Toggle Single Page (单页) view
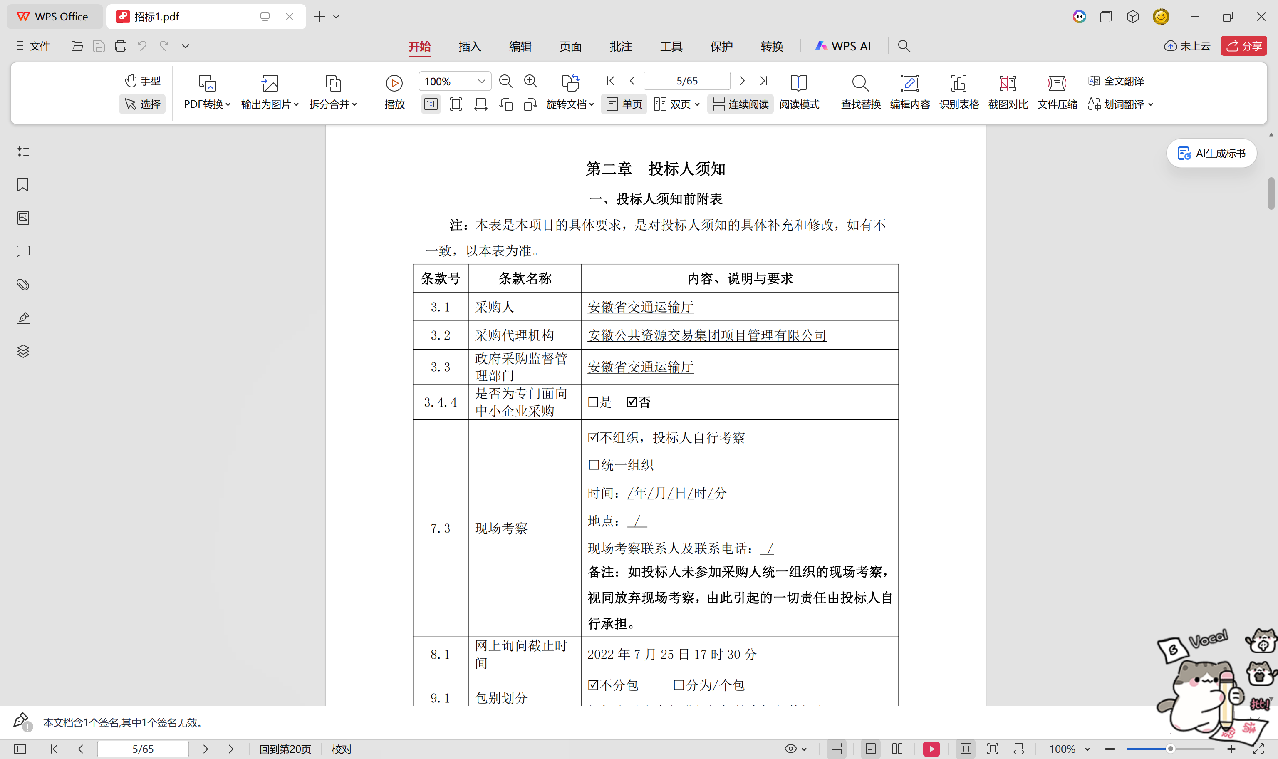Viewport: 1278px width, 759px height. tap(624, 104)
